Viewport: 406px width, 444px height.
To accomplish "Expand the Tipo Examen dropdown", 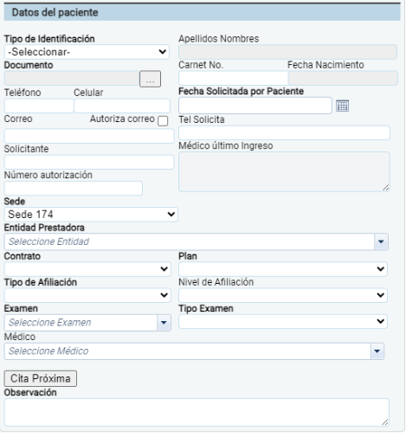I will (283, 321).
